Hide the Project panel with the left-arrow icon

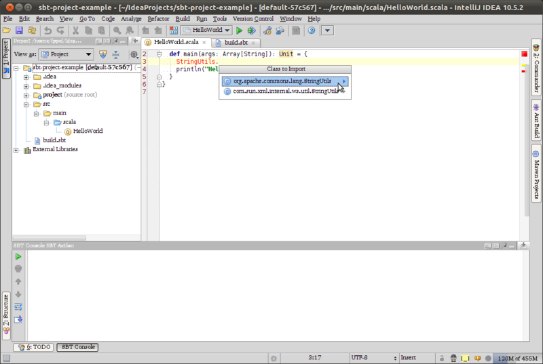134,41
